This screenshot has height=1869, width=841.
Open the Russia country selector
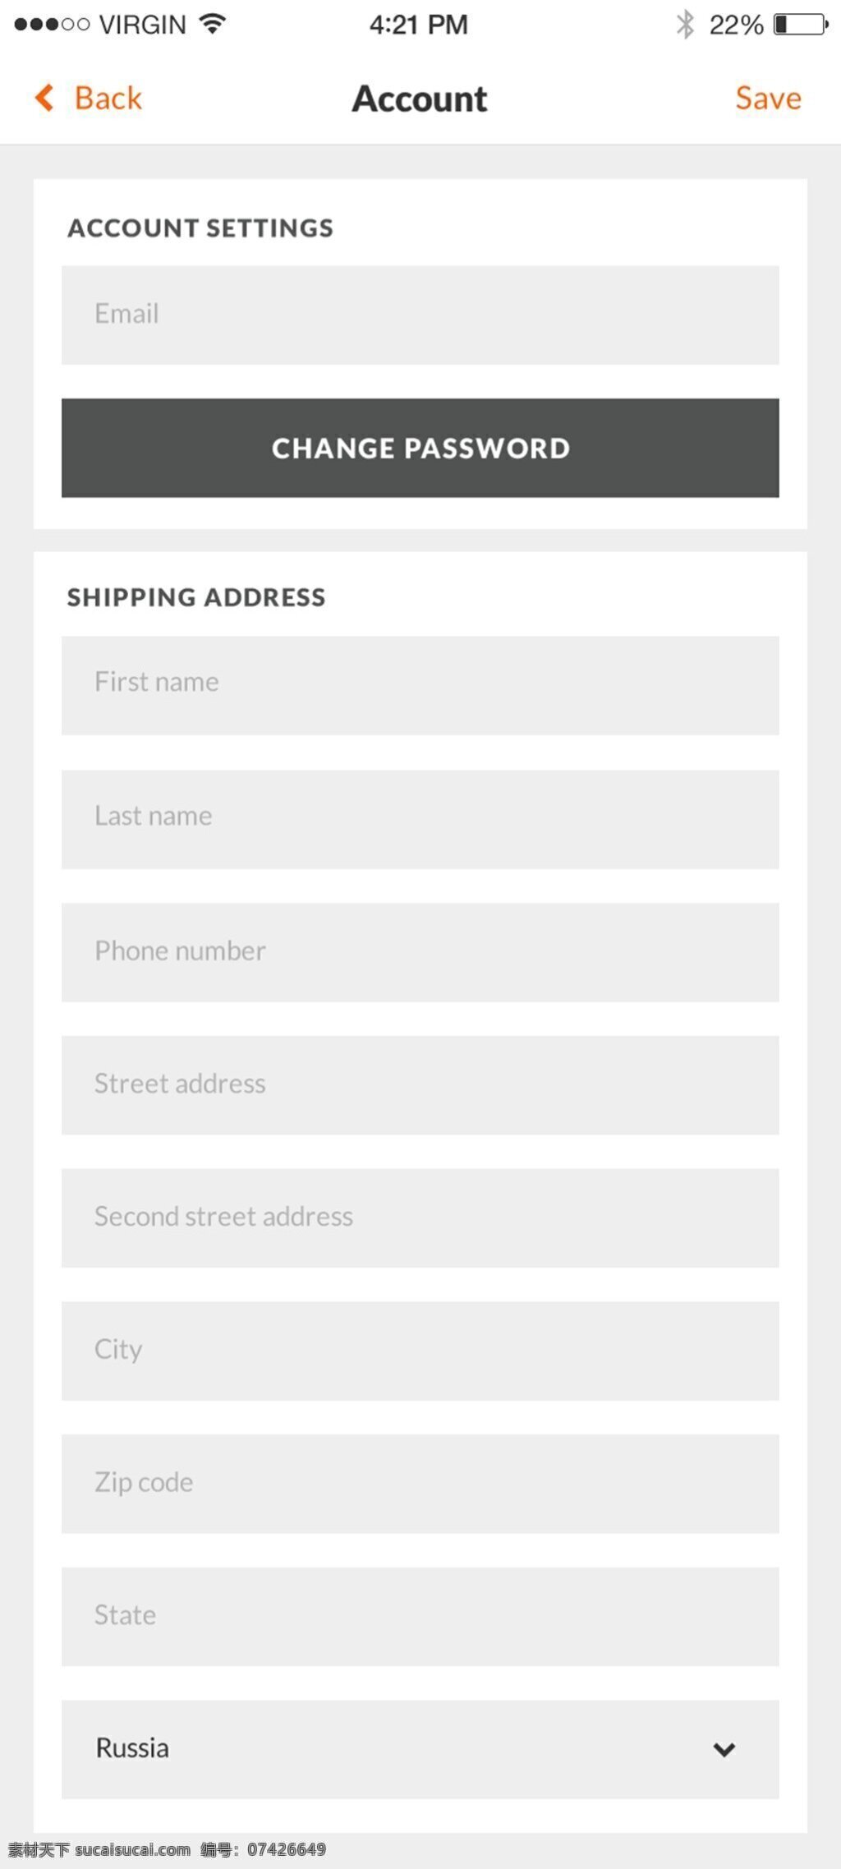420,1749
